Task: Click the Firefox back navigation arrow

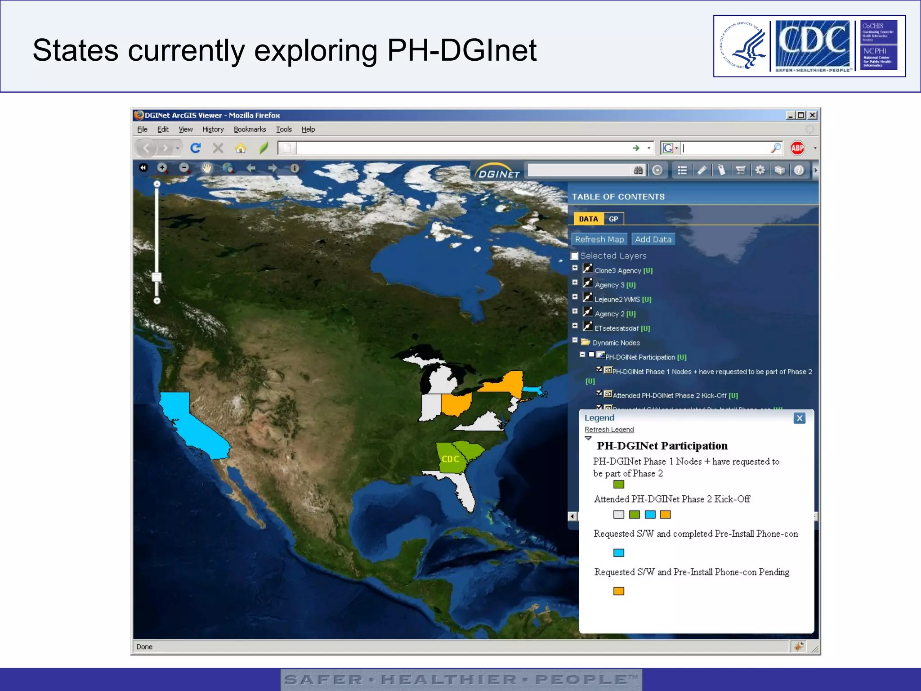Action: [147, 148]
